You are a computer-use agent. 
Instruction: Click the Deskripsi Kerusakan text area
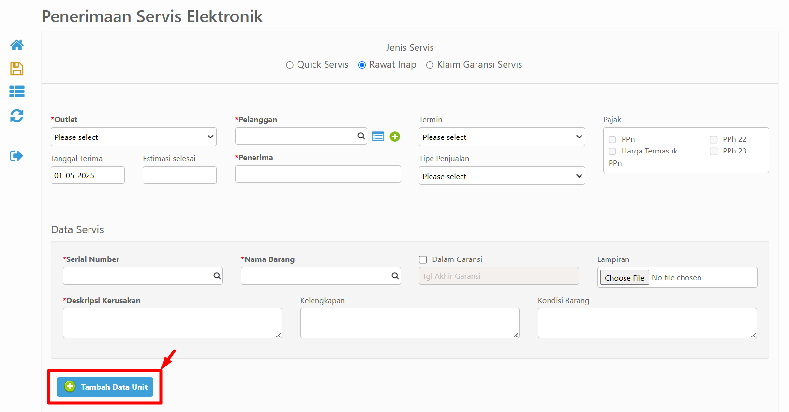coord(172,323)
